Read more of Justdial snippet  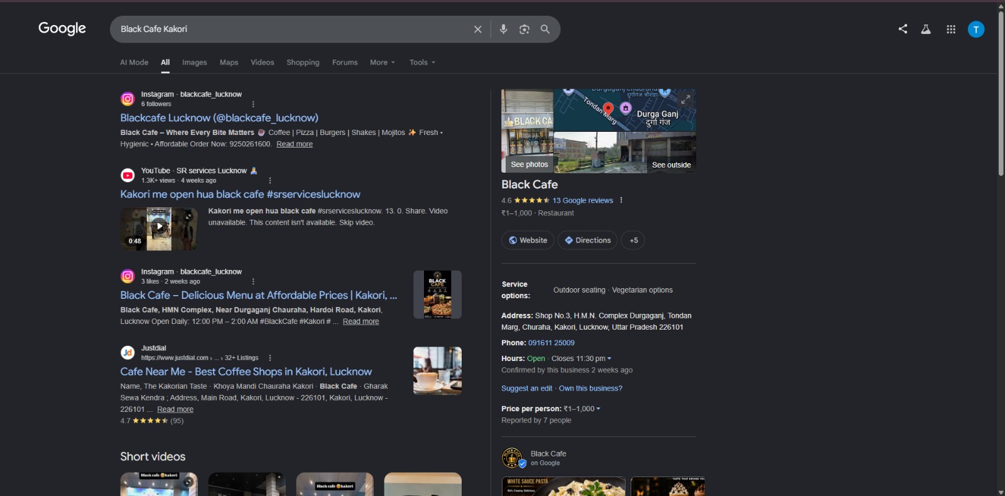tap(175, 409)
